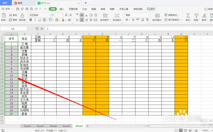Click the Undo arrow icon
Image resolution: width=213 pixels, height=132 pixels.
pyautogui.click(x=36, y=9)
